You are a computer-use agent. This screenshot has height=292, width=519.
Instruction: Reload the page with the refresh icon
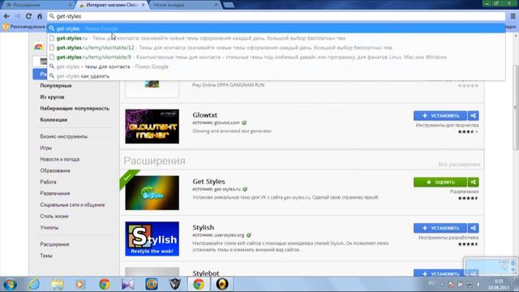tap(28, 16)
